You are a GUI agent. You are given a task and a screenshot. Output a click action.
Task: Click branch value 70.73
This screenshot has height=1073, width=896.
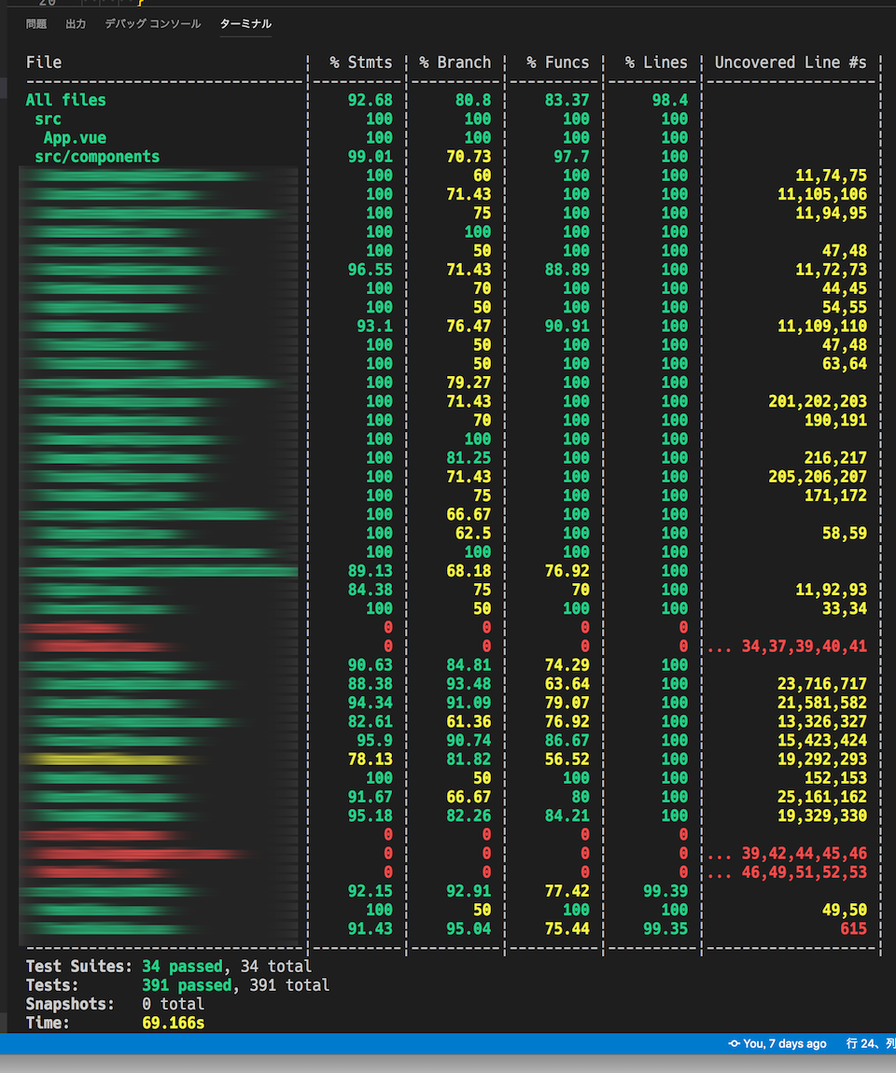[469, 157]
